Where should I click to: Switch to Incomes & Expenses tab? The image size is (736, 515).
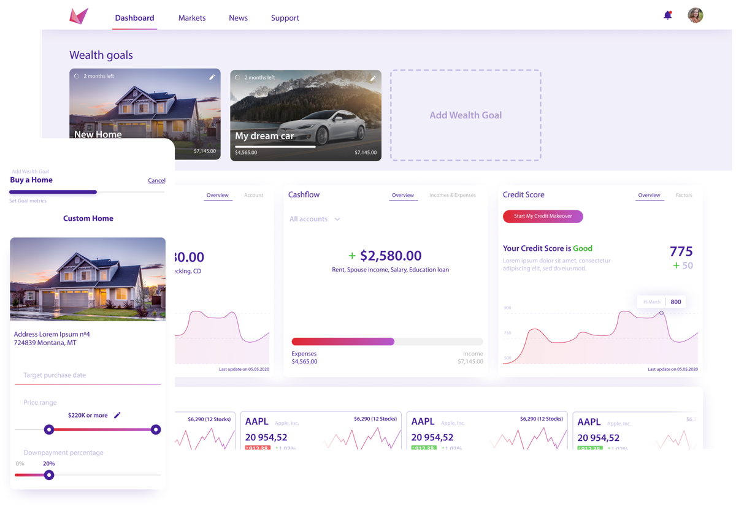[x=453, y=195]
